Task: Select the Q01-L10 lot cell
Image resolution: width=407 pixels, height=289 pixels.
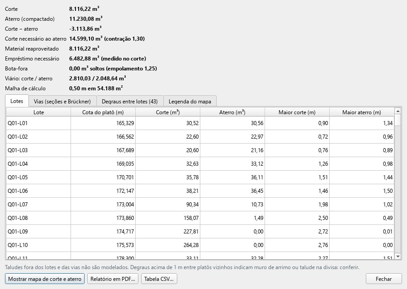Action: click(38, 245)
